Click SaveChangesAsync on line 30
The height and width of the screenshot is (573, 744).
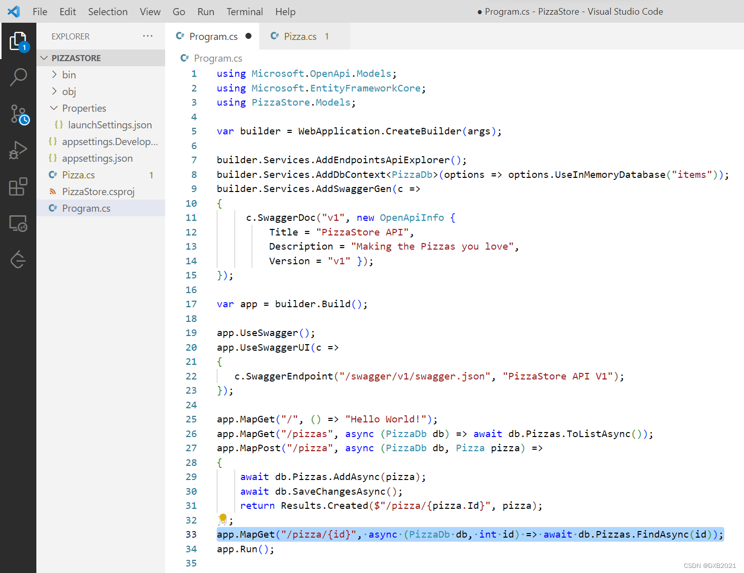point(339,492)
